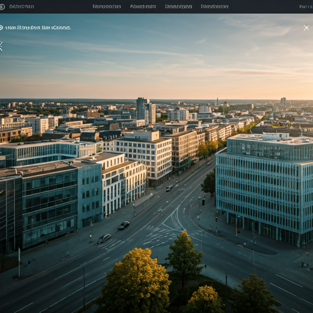The height and width of the screenshot is (313, 313).
Task: Open the second navigation menu item
Action: coord(143,7)
